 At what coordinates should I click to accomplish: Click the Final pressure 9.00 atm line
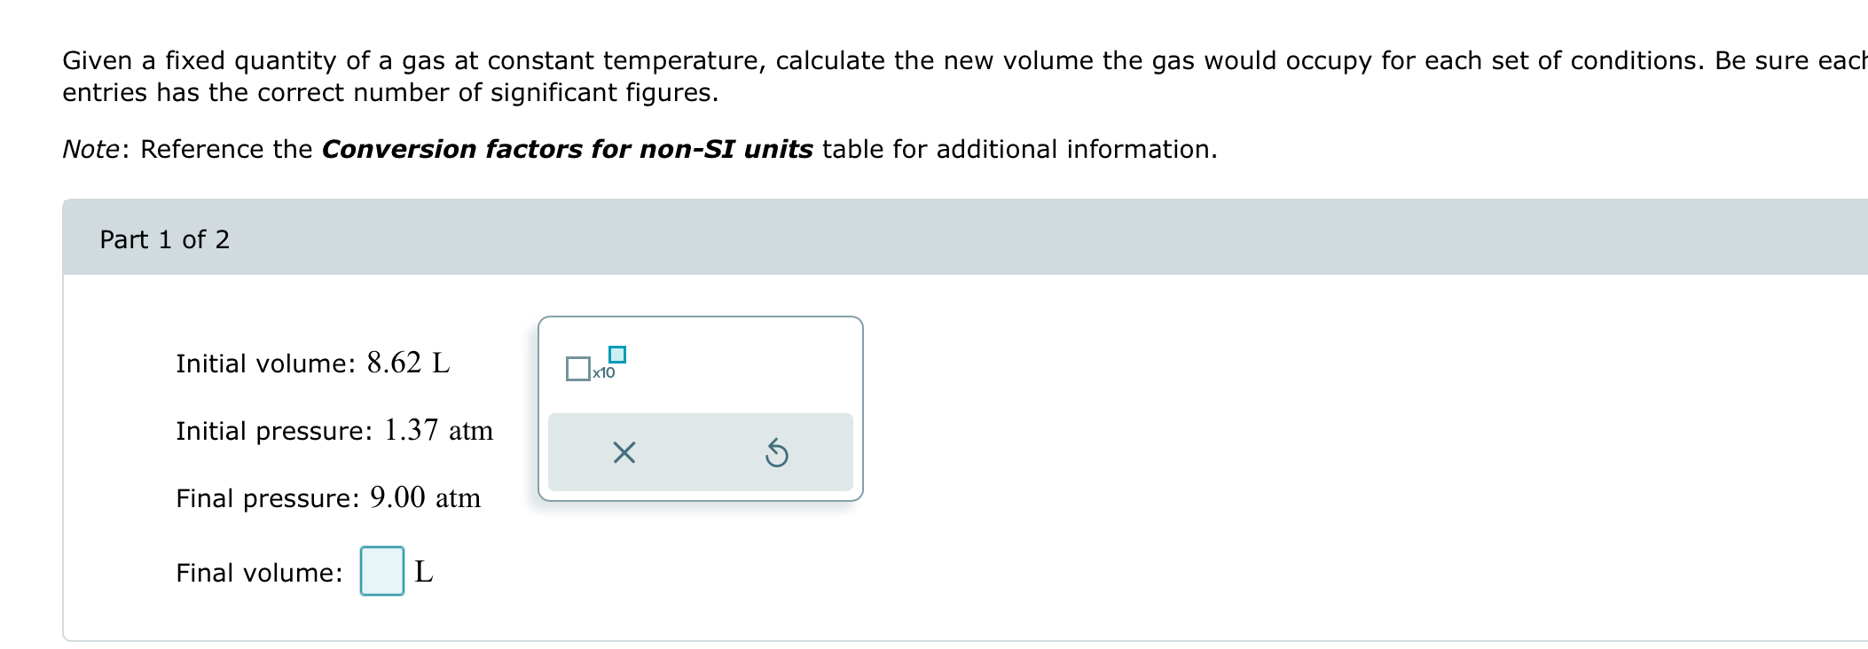327,497
